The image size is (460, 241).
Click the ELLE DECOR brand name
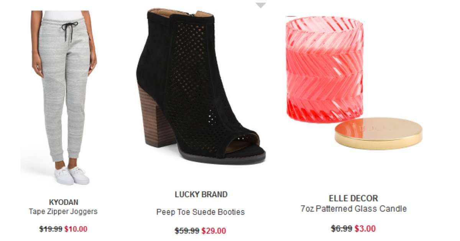pos(353,199)
